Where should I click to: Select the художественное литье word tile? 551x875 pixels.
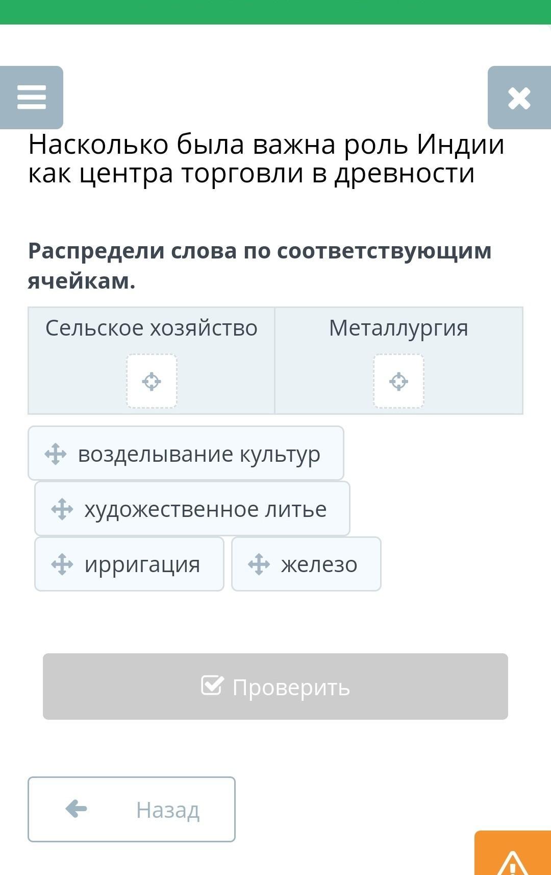[205, 509]
